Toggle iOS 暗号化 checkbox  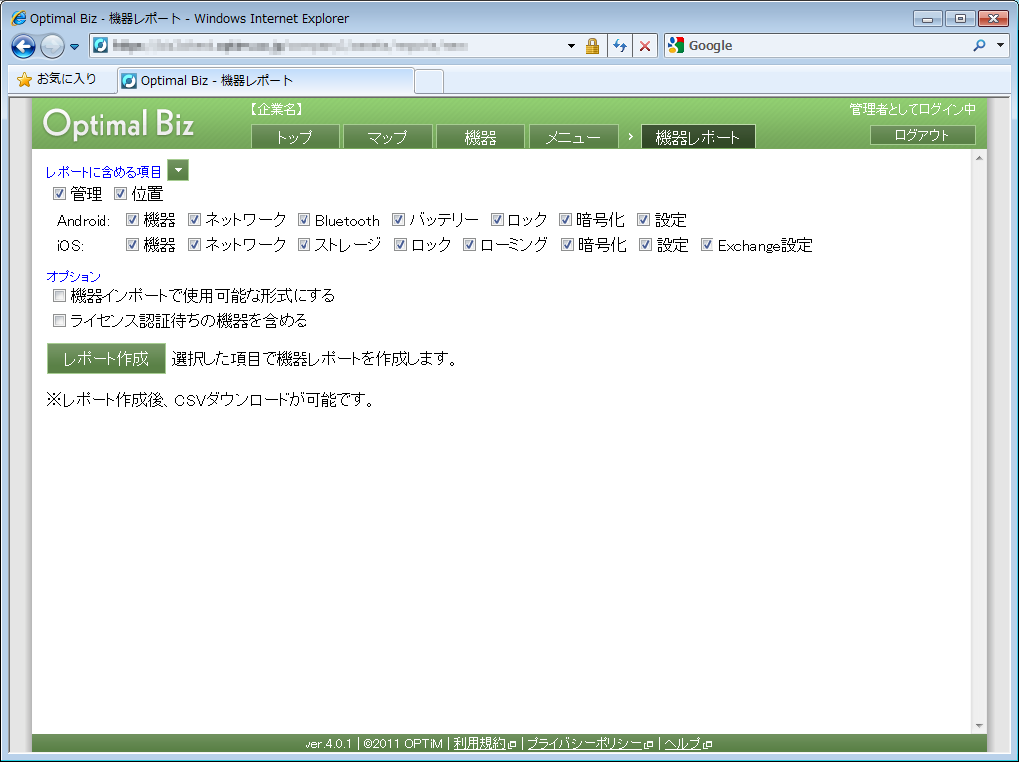coord(567,245)
